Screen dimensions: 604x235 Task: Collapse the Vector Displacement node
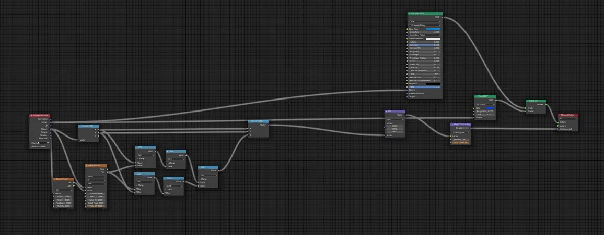[x=452, y=125]
